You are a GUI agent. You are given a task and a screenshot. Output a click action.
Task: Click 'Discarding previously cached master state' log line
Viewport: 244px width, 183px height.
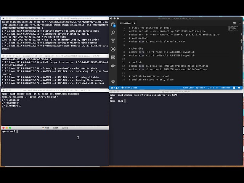click(x=50, y=68)
